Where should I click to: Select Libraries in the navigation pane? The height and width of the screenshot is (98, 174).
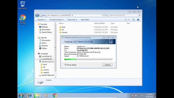[42, 38]
